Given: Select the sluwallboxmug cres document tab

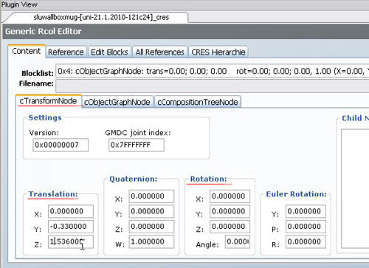Looking at the screenshot, I should 101,17.
